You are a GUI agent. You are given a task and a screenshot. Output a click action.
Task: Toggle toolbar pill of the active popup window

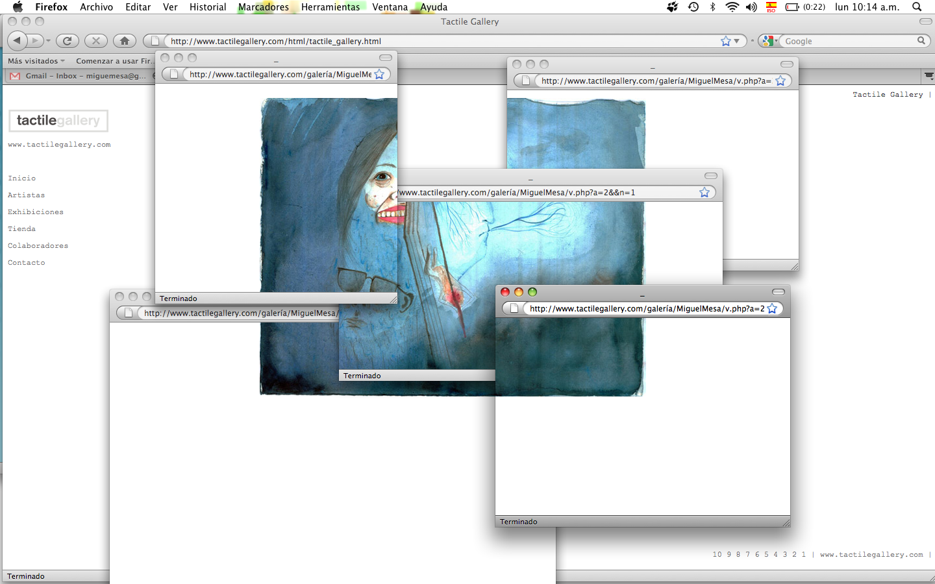[x=778, y=292]
